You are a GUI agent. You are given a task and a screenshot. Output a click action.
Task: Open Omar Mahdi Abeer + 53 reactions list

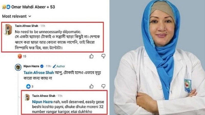point(33,7)
